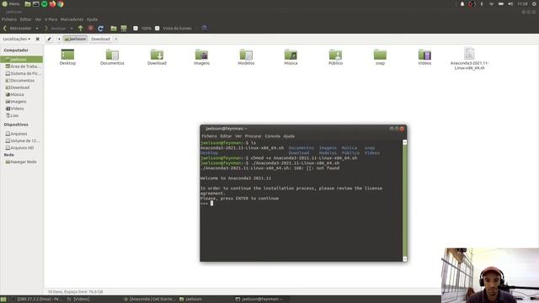Select Imagens in sidebar
This screenshot has width=539, height=303.
pyautogui.click(x=21, y=102)
